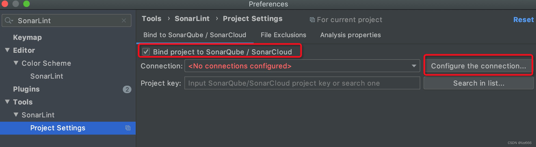536x147 pixels.
Task: Select Keymap in the settings tree
Action: (x=27, y=37)
